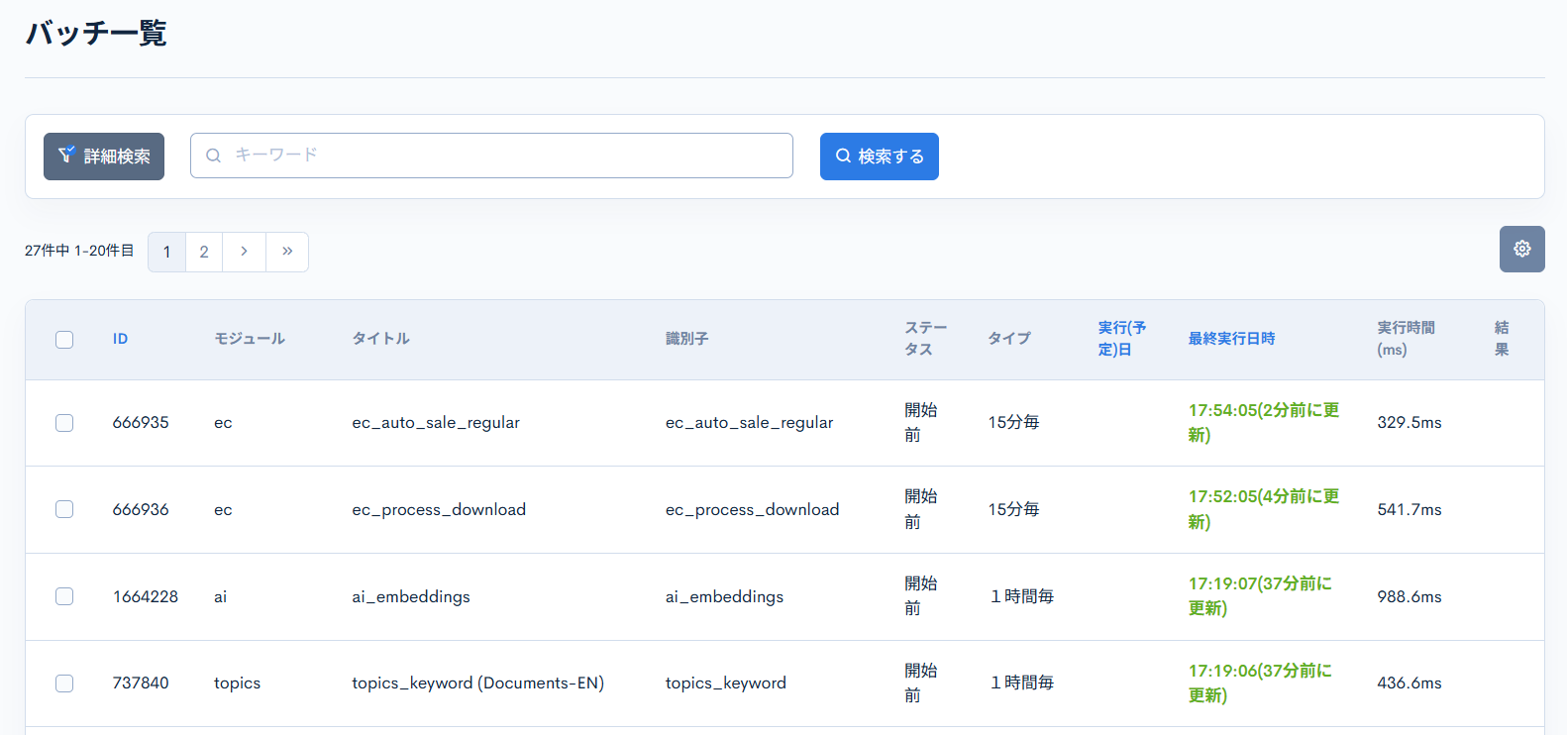The height and width of the screenshot is (735, 1567).
Task: Click the ai_embeddings title cell
Action: (411, 596)
